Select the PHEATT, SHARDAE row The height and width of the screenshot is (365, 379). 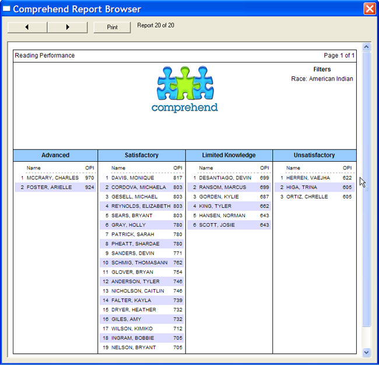tap(142, 244)
